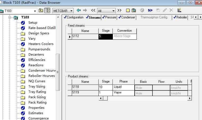Viewport: 202px width, 120px height.
Task: Open NQ Curves in the tree
Action: [x=37, y=81]
